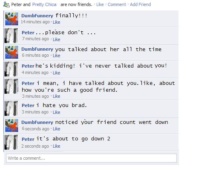The width and height of the screenshot is (197, 173).
Task: Click Add Friend link
Action: click(x=140, y=4)
